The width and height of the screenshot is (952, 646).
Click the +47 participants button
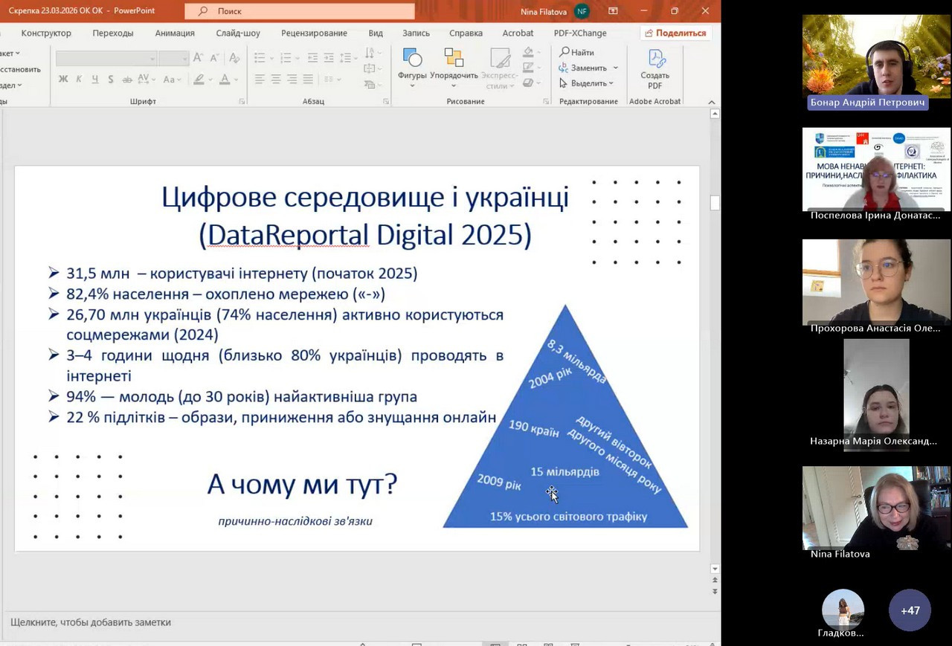point(910,610)
